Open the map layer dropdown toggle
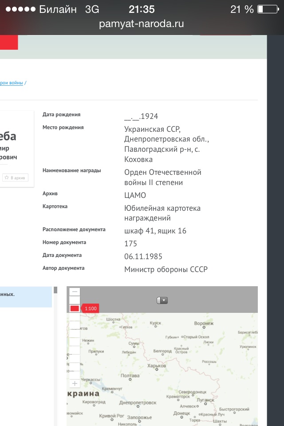Image resolution: width=284 pixels, height=426 pixels. click(162, 300)
